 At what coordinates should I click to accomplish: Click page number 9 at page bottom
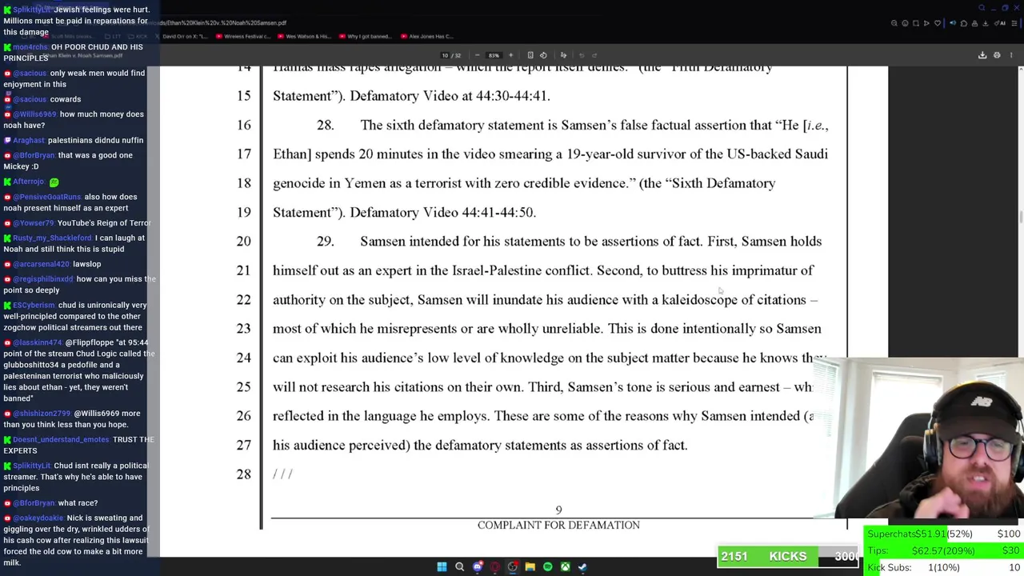coord(558,510)
